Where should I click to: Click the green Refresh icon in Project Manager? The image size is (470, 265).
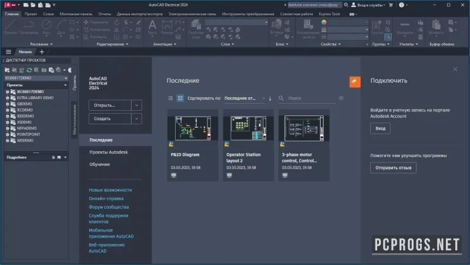point(29,70)
